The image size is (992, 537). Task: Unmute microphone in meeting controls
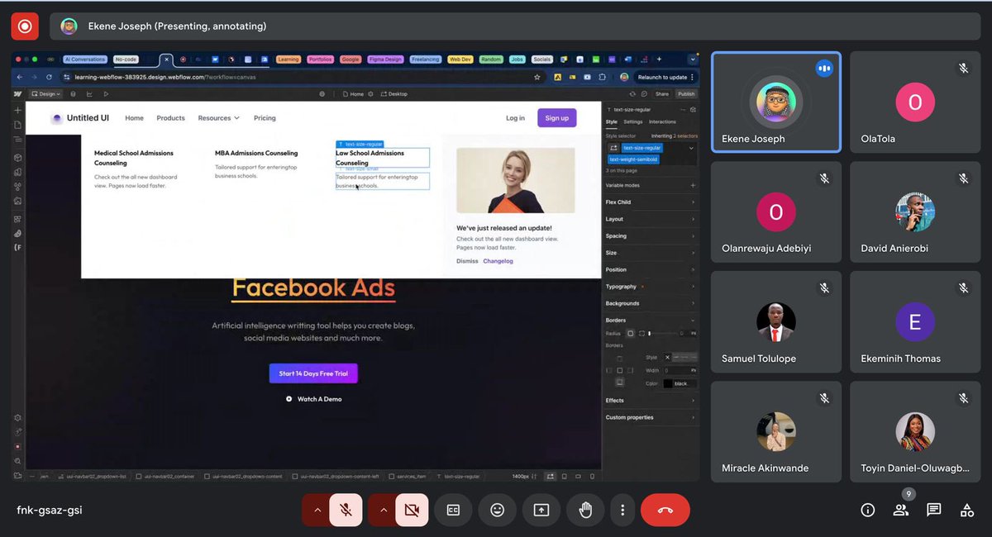pos(346,510)
